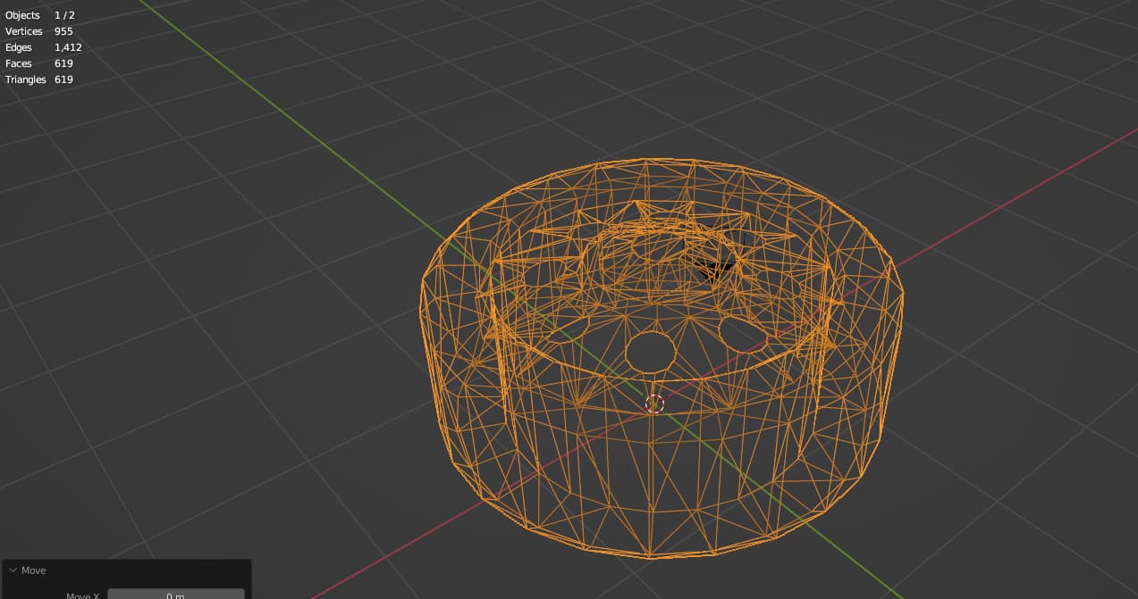This screenshot has width=1138, height=599.
Task: Click the 3D cursor in the viewport
Action: click(653, 403)
